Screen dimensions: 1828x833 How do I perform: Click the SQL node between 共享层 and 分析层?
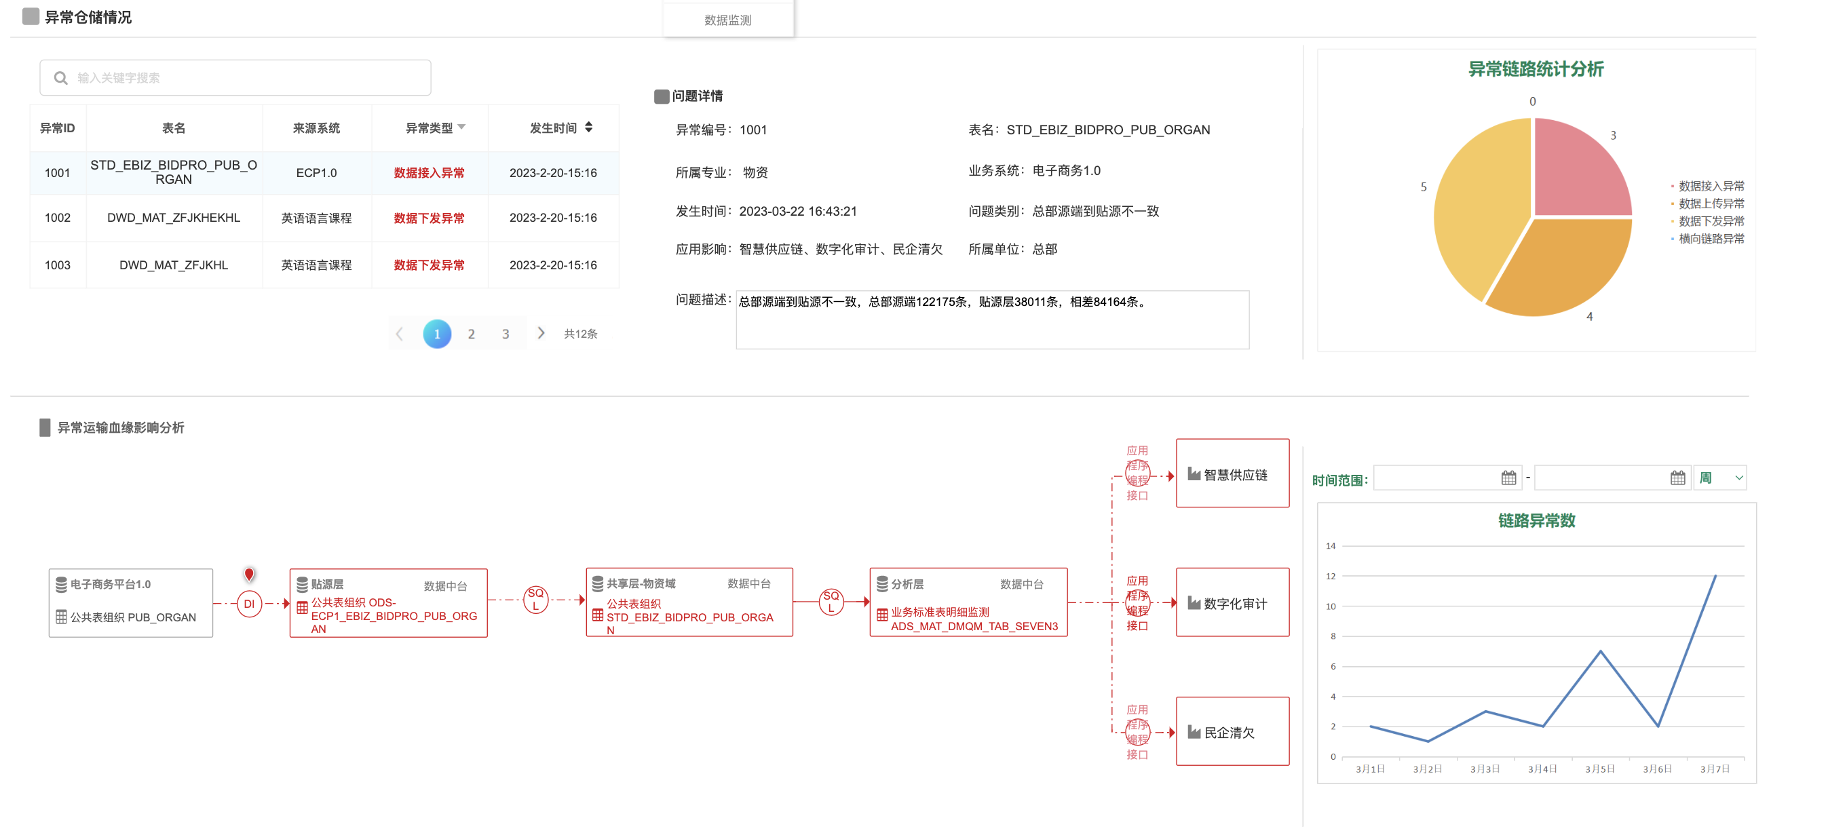[831, 602]
